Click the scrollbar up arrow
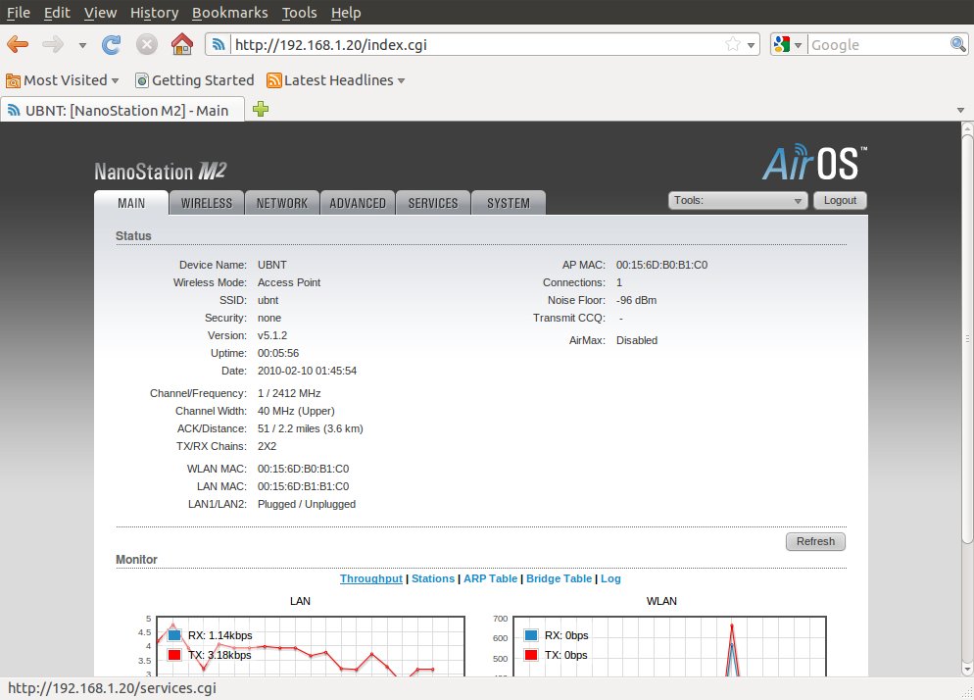 click(x=967, y=127)
